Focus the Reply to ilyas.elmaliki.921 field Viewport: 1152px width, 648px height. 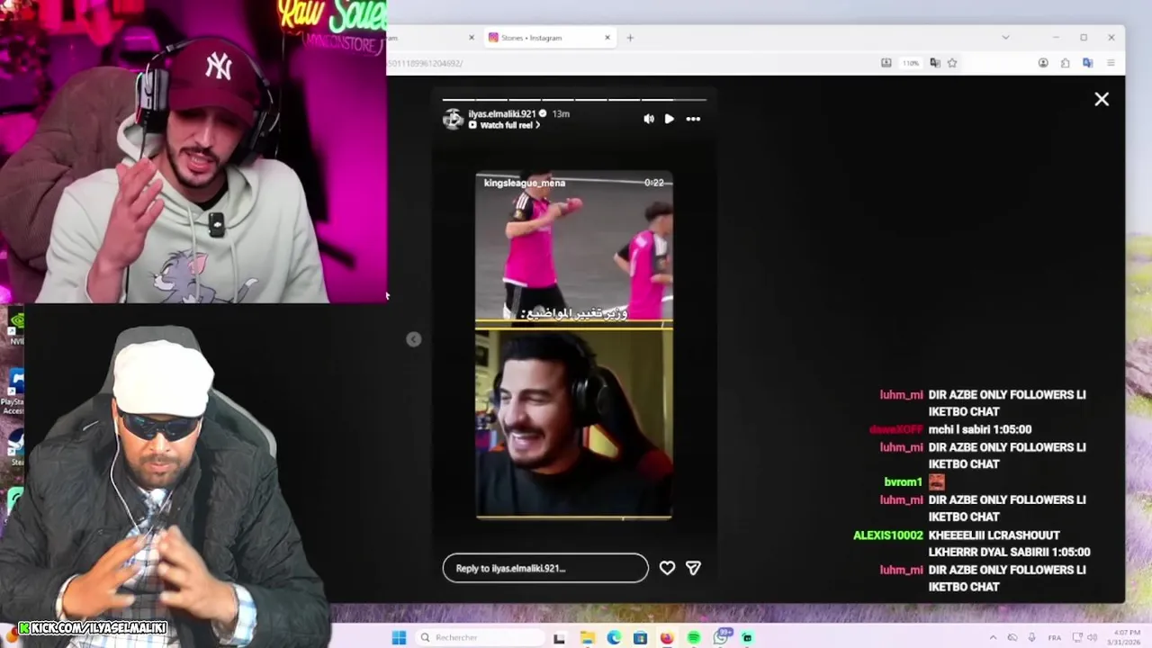545,568
